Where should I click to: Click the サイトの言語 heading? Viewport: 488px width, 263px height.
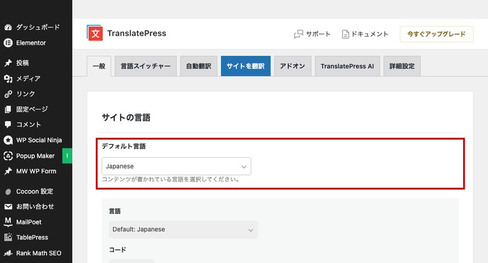click(126, 117)
